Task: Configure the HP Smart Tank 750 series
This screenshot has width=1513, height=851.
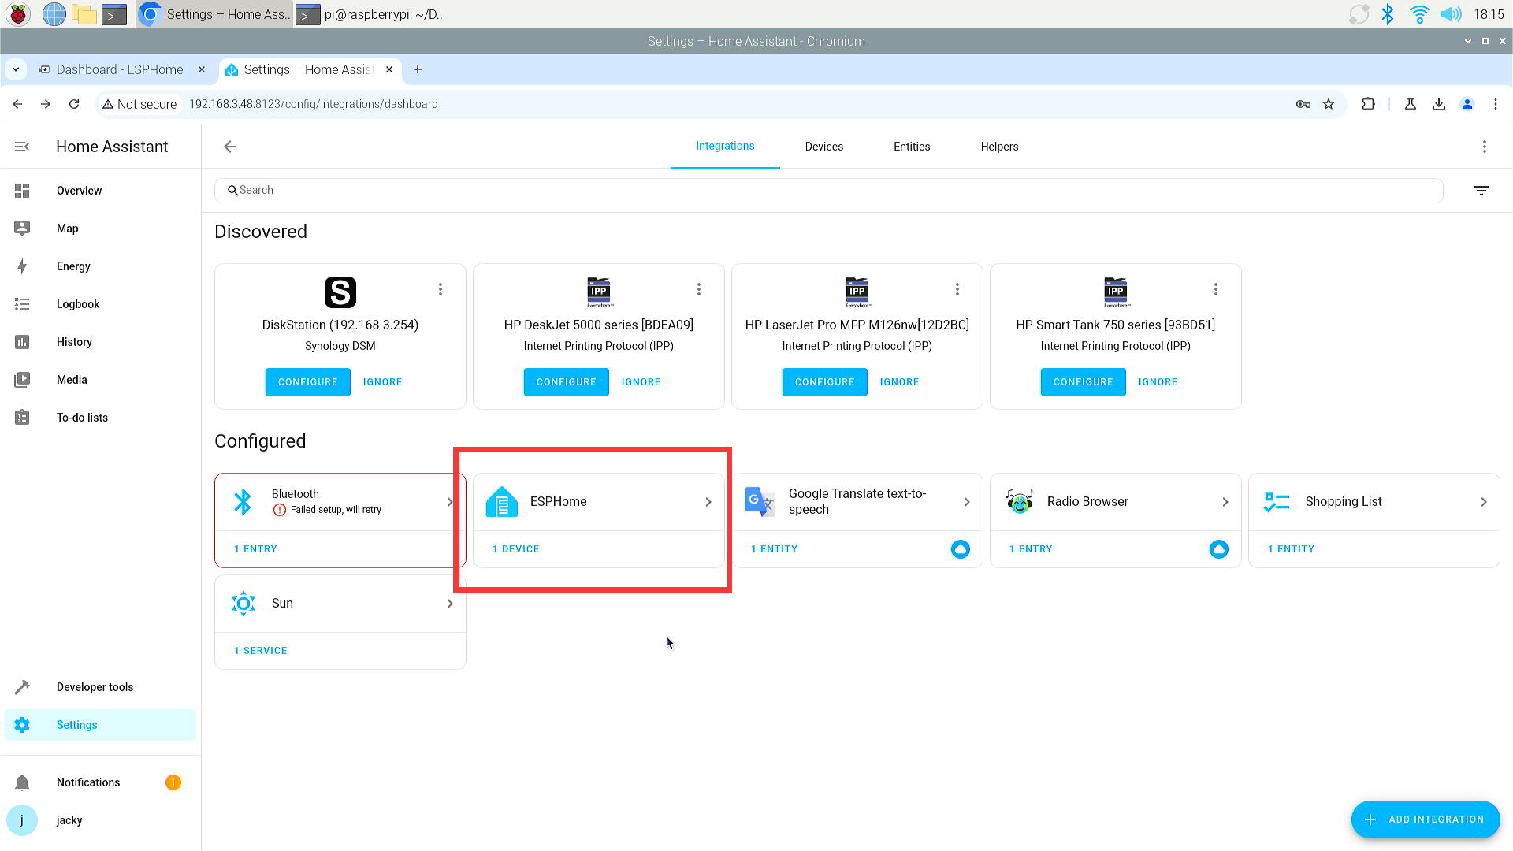Action: point(1084,382)
